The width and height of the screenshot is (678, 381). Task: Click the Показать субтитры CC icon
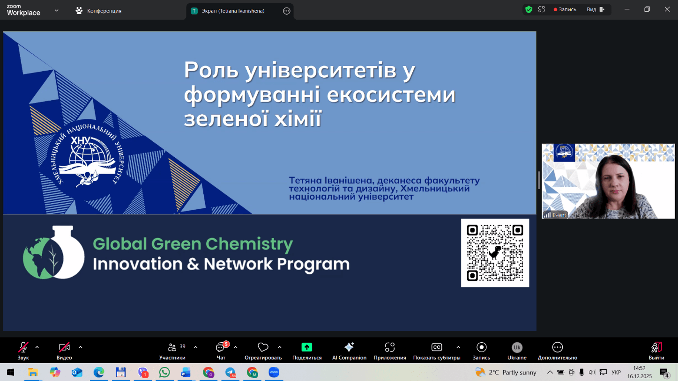(x=436, y=347)
